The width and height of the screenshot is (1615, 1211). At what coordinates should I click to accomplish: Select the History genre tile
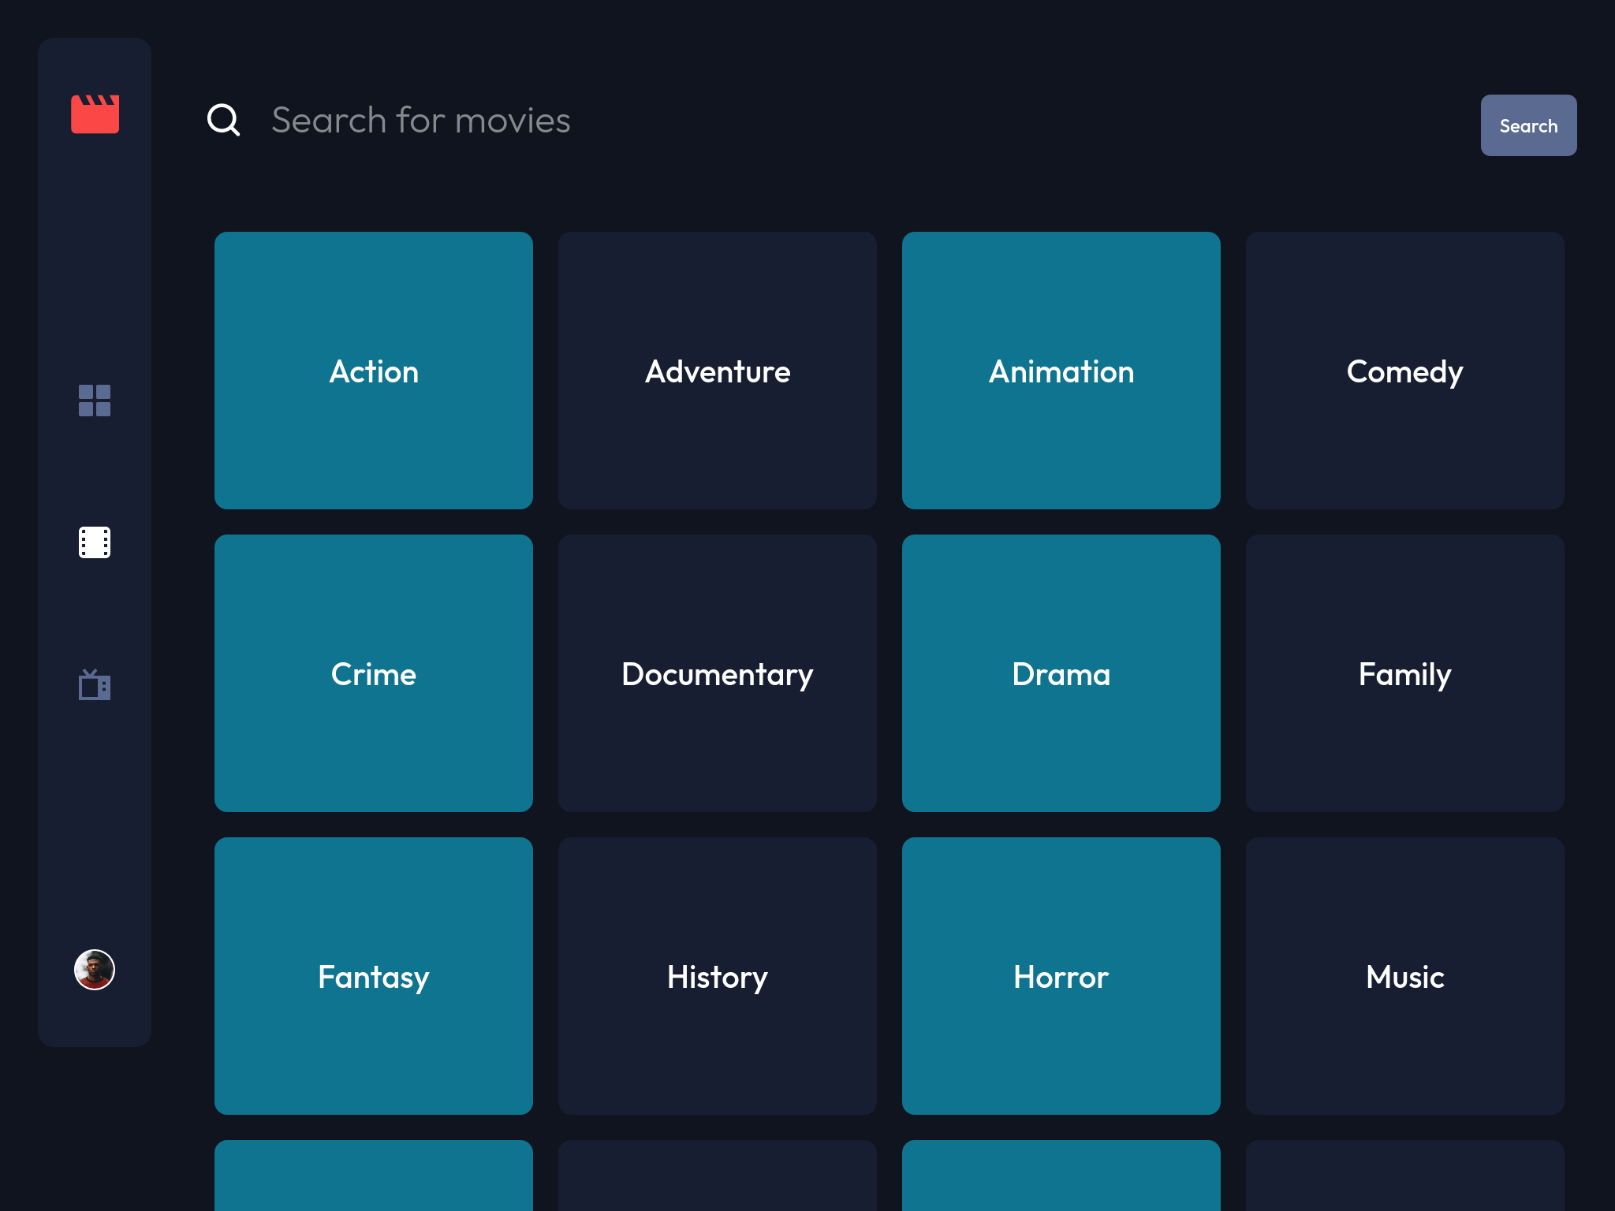coord(718,976)
